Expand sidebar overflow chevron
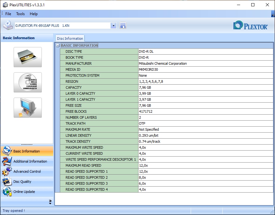 (x=50, y=201)
